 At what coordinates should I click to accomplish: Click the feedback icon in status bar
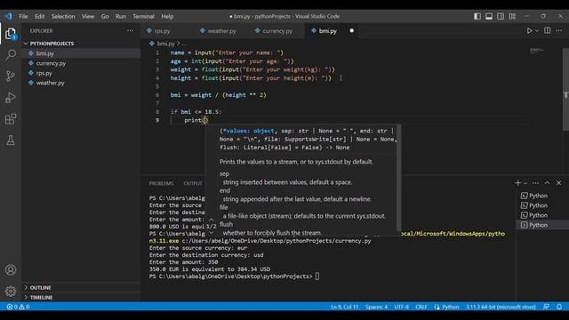click(546, 307)
